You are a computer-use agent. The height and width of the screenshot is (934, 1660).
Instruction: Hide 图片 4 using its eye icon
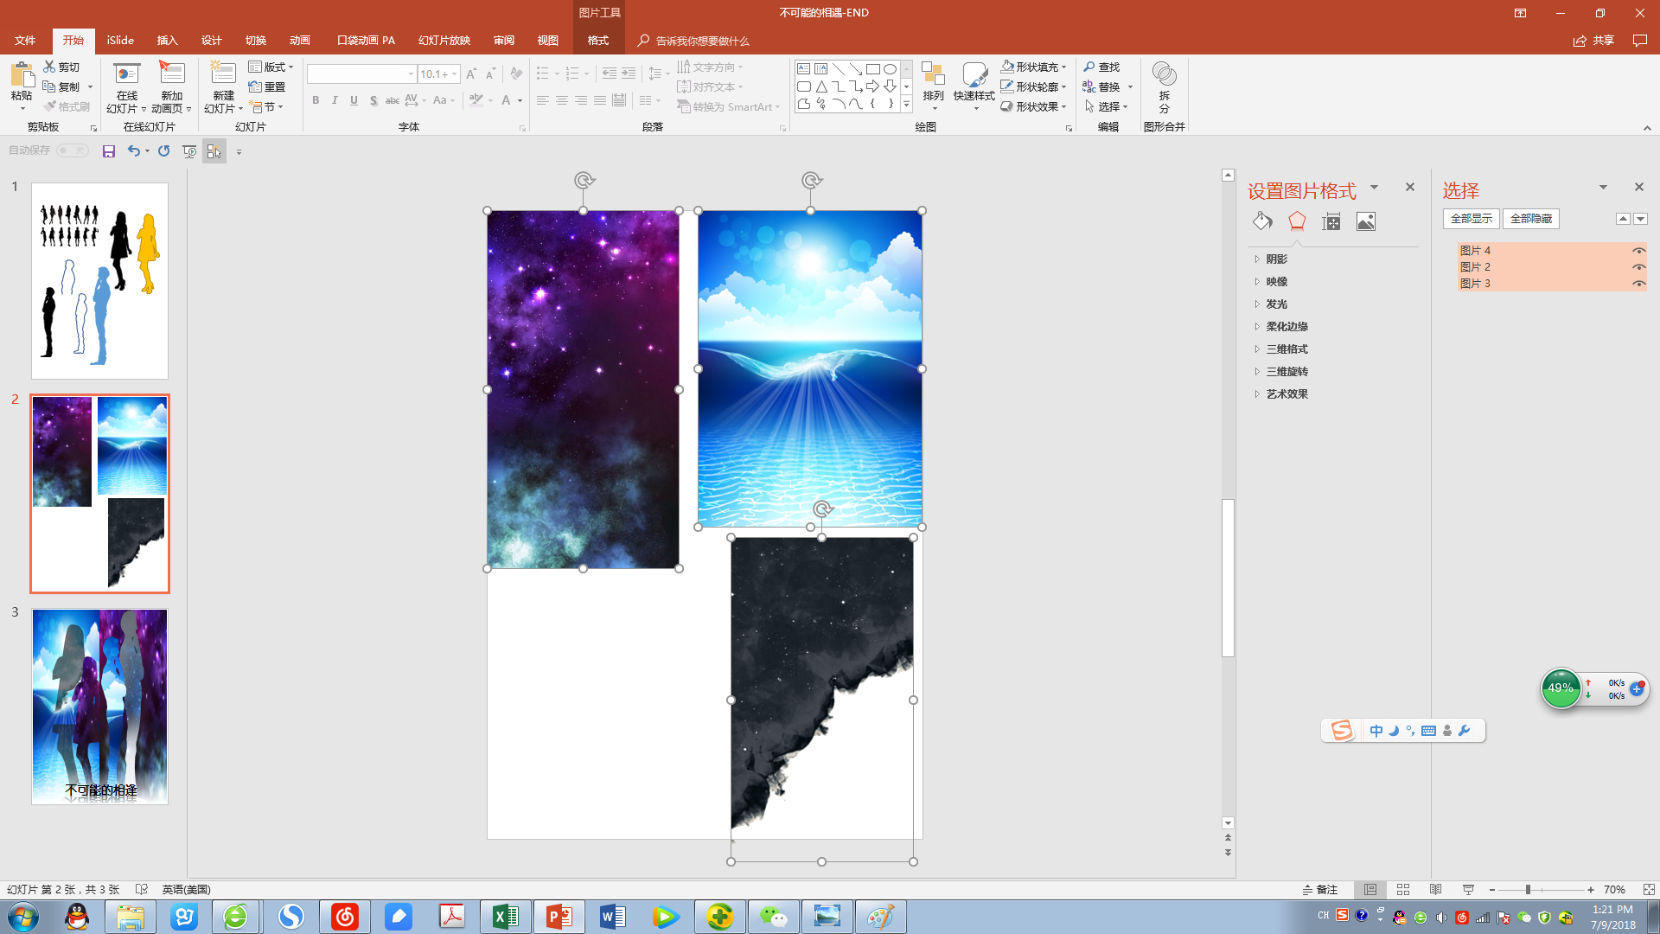pos(1638,251)
